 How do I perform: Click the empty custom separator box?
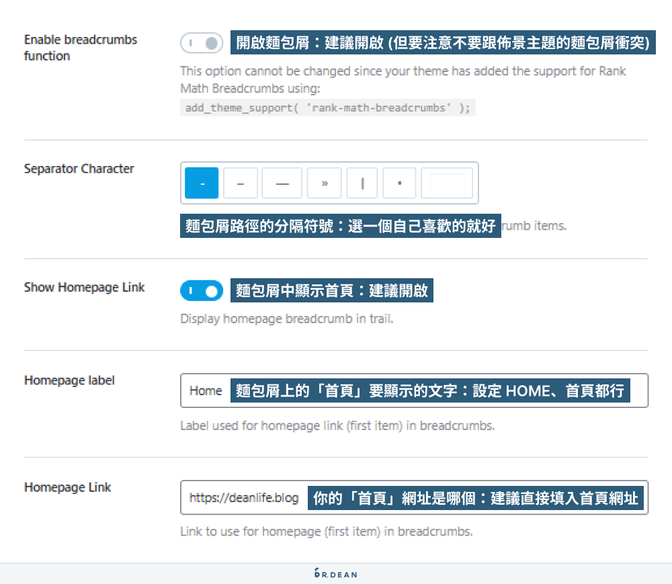pos(446,182)
